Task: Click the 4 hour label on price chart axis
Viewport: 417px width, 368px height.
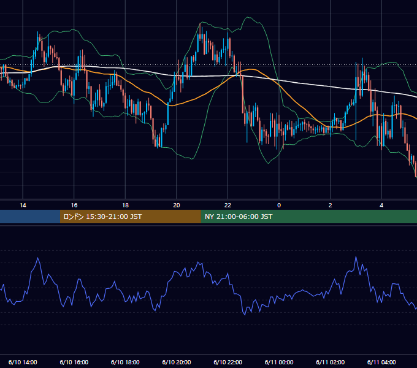Action: coord(381,205)
